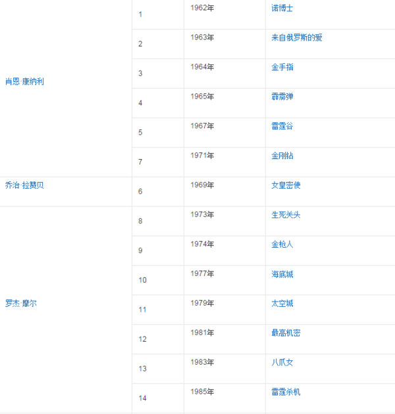Click film number 1 in 诺博士 row
Screen dimensions: 395x414
[x=140, y=14]
